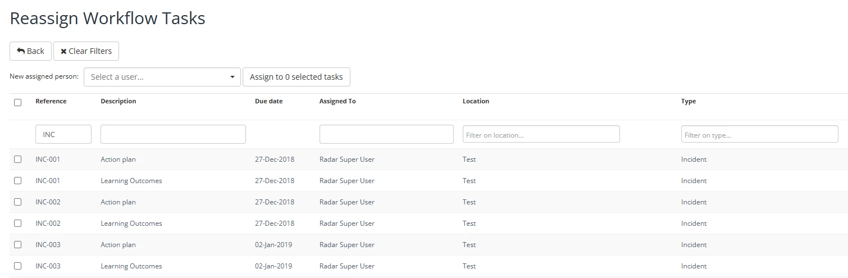Sort by the Reference column header
The width and height of the screenshot is (848, 278).
[x=51, y=102]
